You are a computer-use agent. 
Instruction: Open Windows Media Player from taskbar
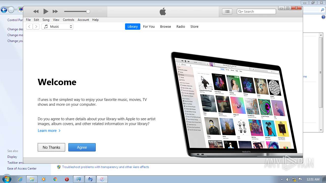click(44, 179)
